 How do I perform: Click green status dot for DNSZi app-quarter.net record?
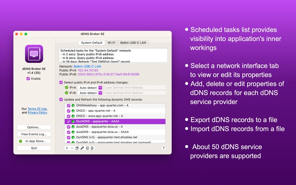[x=73, y=111]
